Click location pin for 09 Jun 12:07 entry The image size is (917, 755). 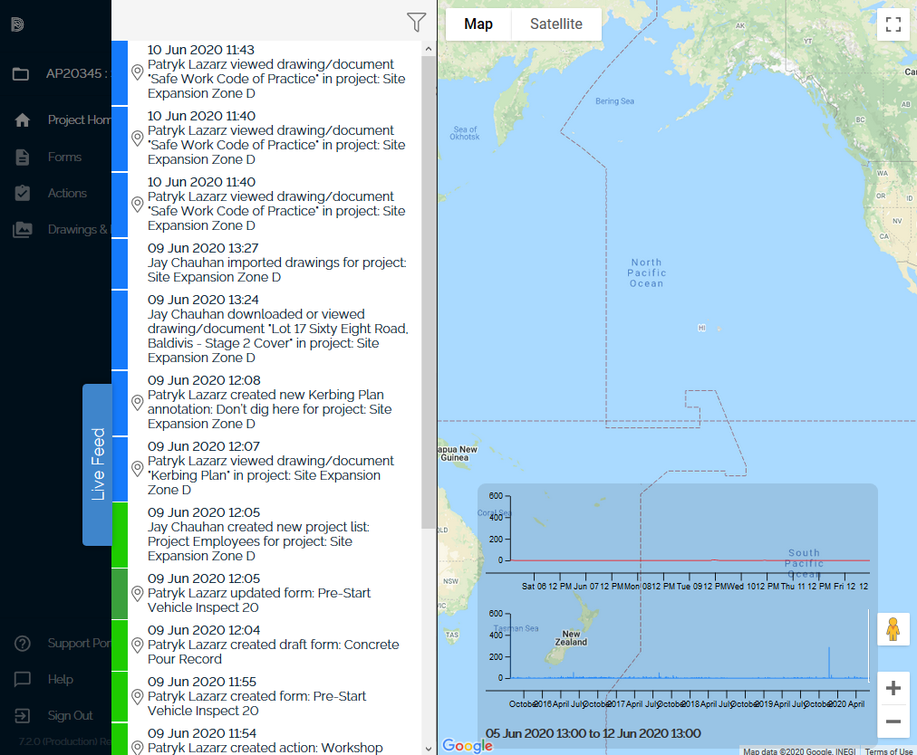tap(137, 469)
